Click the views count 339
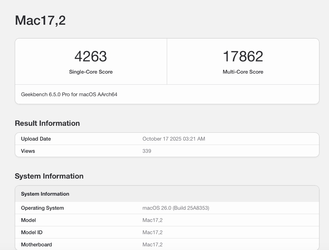329x250 pixels. [x=147, y=151]
